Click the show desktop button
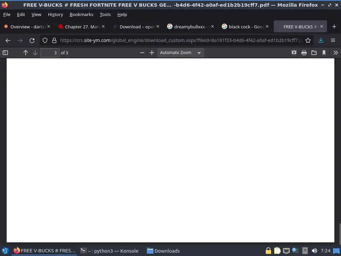 click(x=336, y=251)
